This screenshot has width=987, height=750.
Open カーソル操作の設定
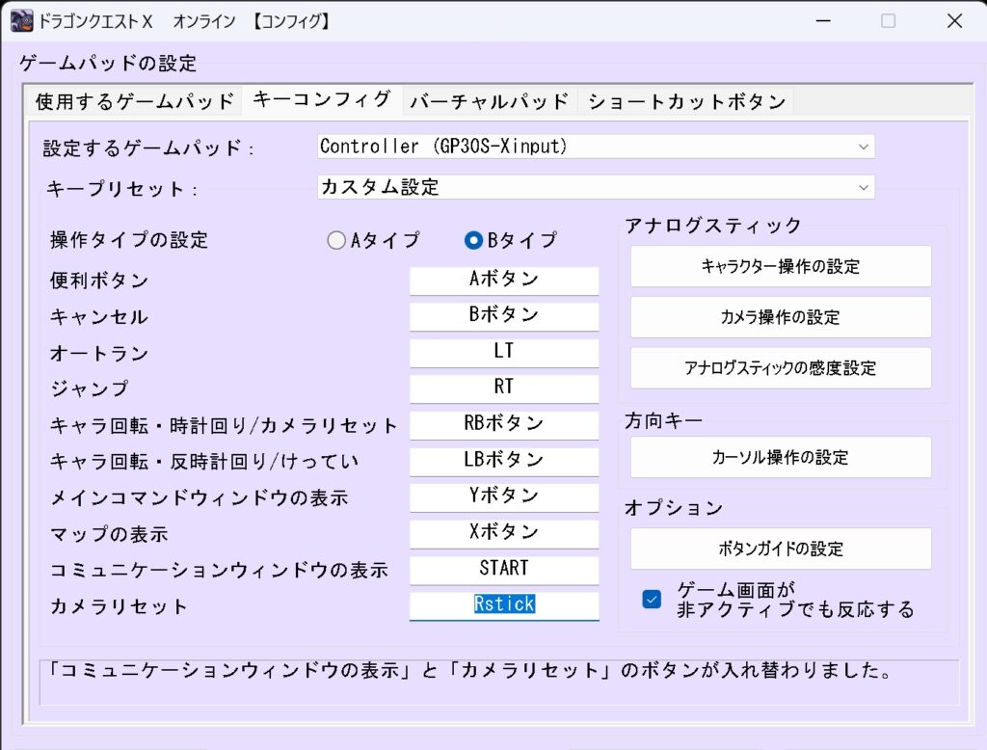[x=781, y=457]
